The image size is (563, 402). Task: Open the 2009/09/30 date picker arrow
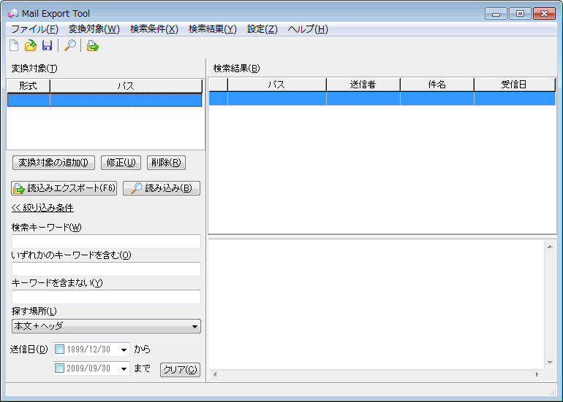[124, 369]
